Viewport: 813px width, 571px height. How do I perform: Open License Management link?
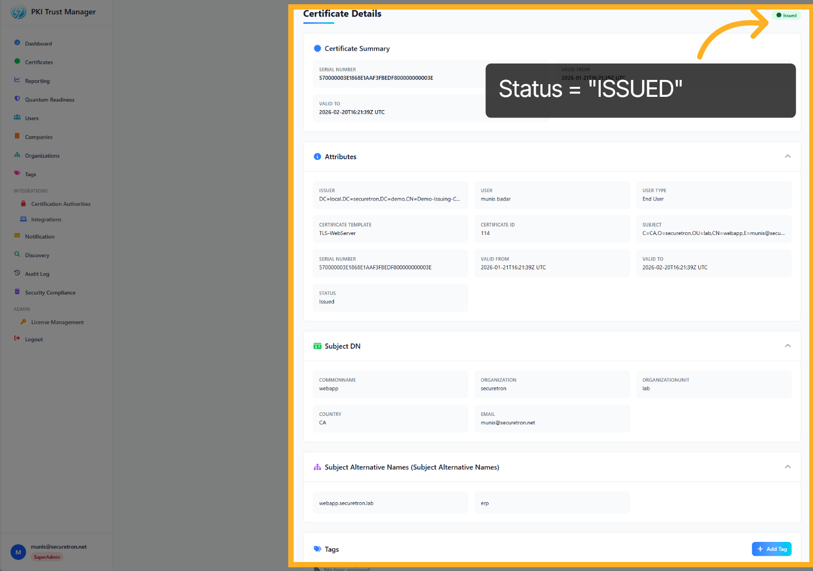(x=58, y=322)
